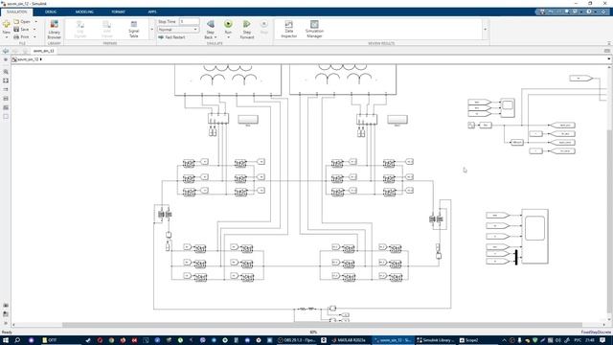Click the Navigate Back arrow icon
This screenshot has height=345, width=613.
(6, 51)
